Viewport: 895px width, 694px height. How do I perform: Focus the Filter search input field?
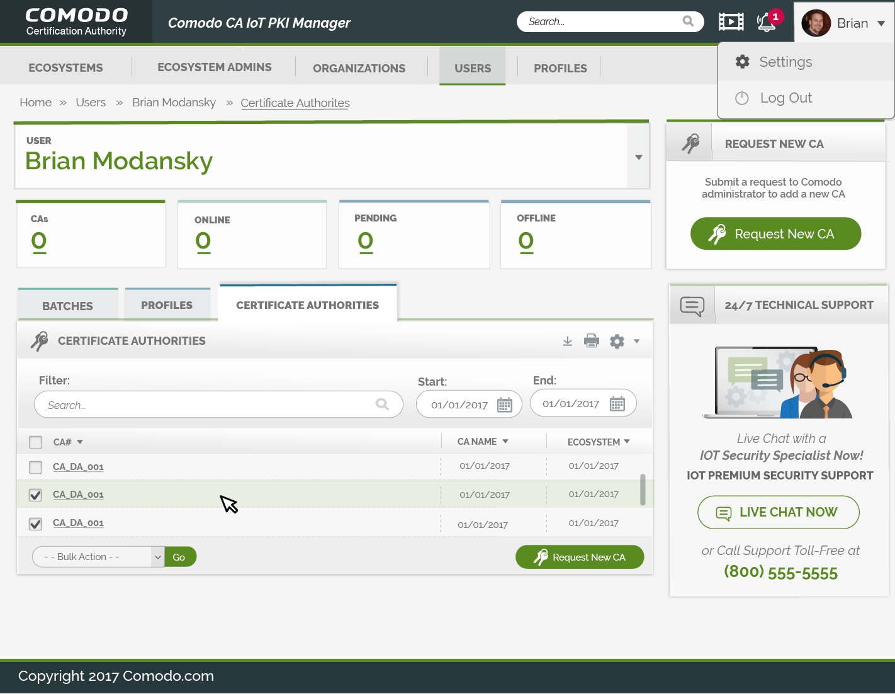coord(218,405)
